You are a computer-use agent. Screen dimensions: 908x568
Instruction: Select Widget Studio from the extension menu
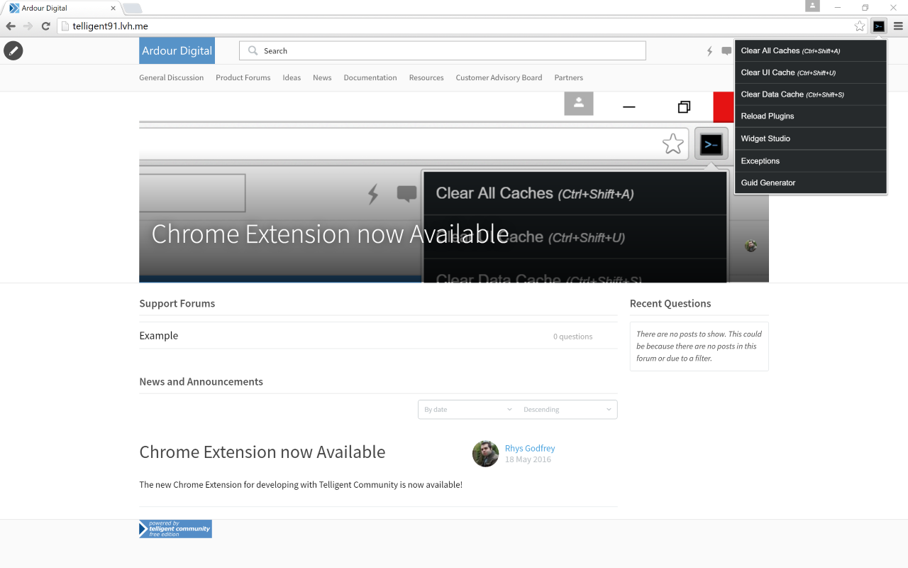point(765,138)
